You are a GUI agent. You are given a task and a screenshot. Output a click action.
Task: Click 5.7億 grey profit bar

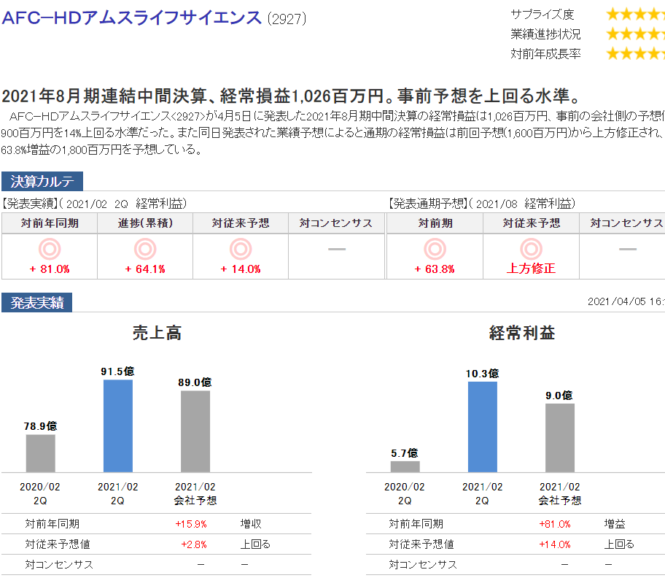tap(405, 466)
